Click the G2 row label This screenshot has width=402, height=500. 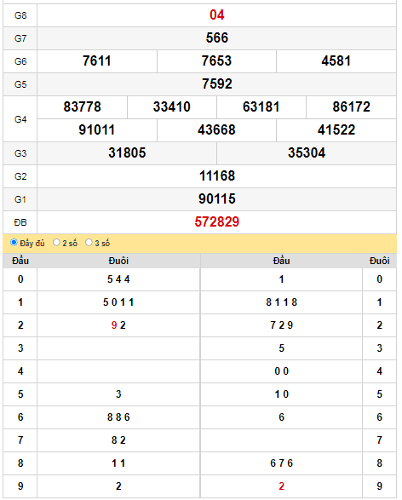pyautogui.click(x=20, y=176)
